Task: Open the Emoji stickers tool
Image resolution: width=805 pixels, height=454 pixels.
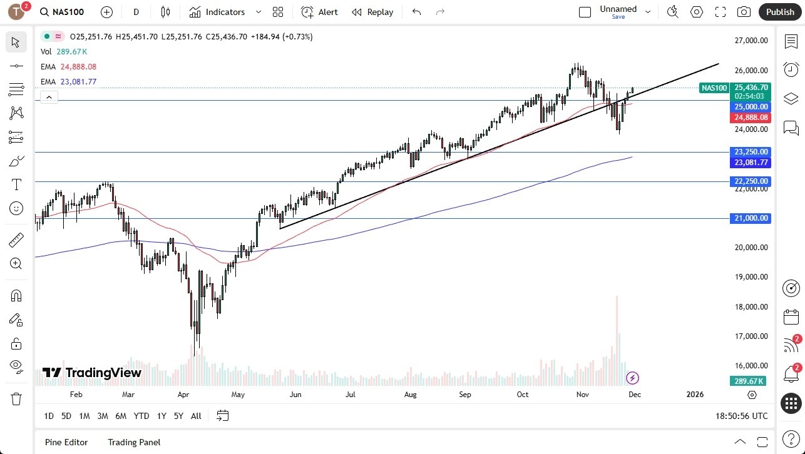Action: coord(16,208)
